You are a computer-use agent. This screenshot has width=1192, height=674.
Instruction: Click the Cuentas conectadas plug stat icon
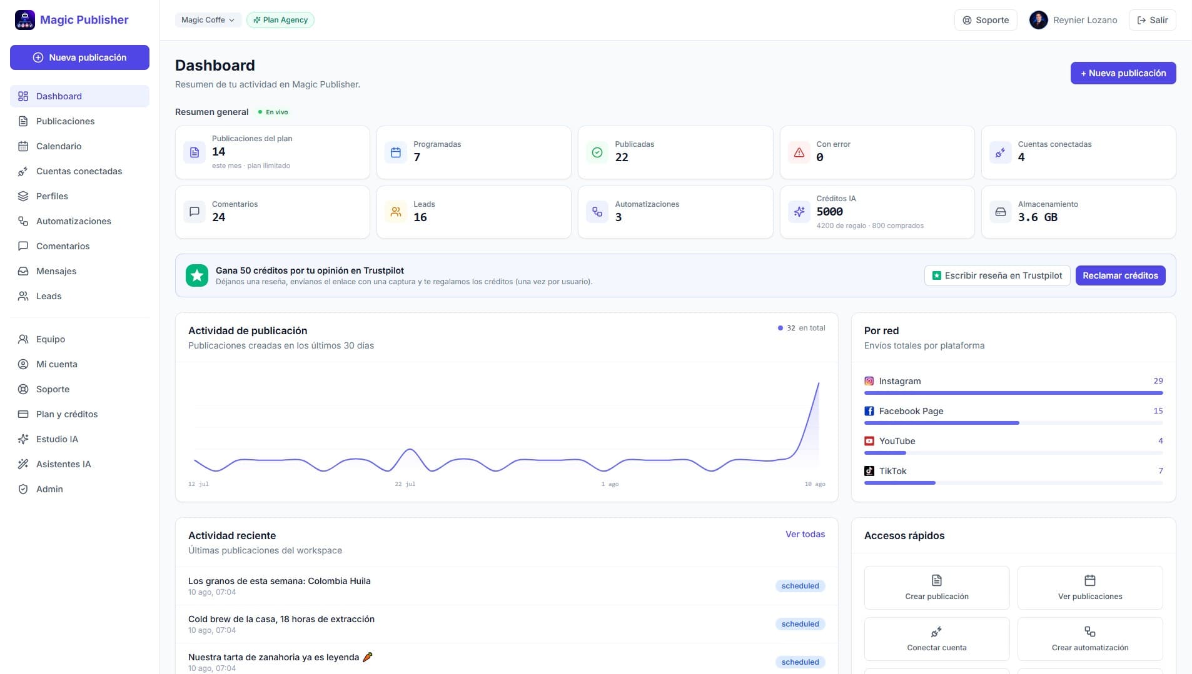tap(1001, 152)
